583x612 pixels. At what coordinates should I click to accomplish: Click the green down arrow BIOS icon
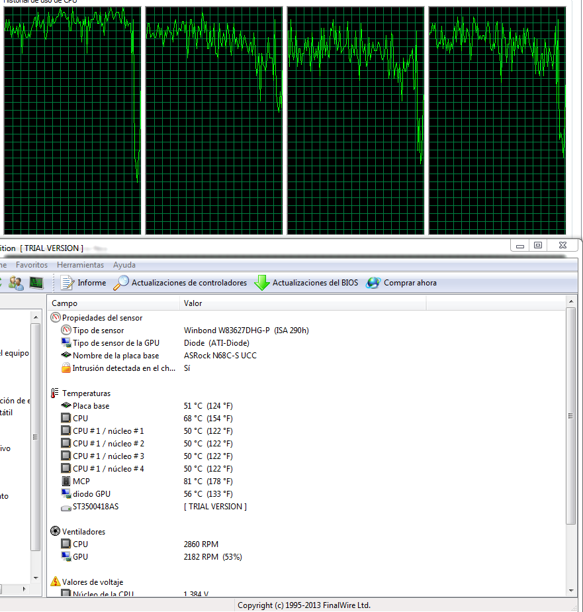pyautogui.click(x=261, y=283)
